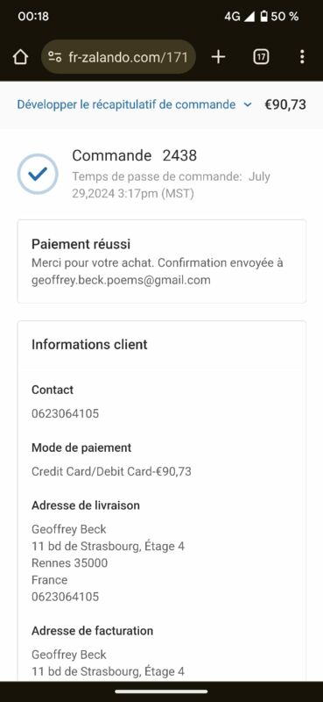Open the tab switcher showing 17 tabs
Image resolution: width=323 pixels, height=702 pixels.
[261, 57]
